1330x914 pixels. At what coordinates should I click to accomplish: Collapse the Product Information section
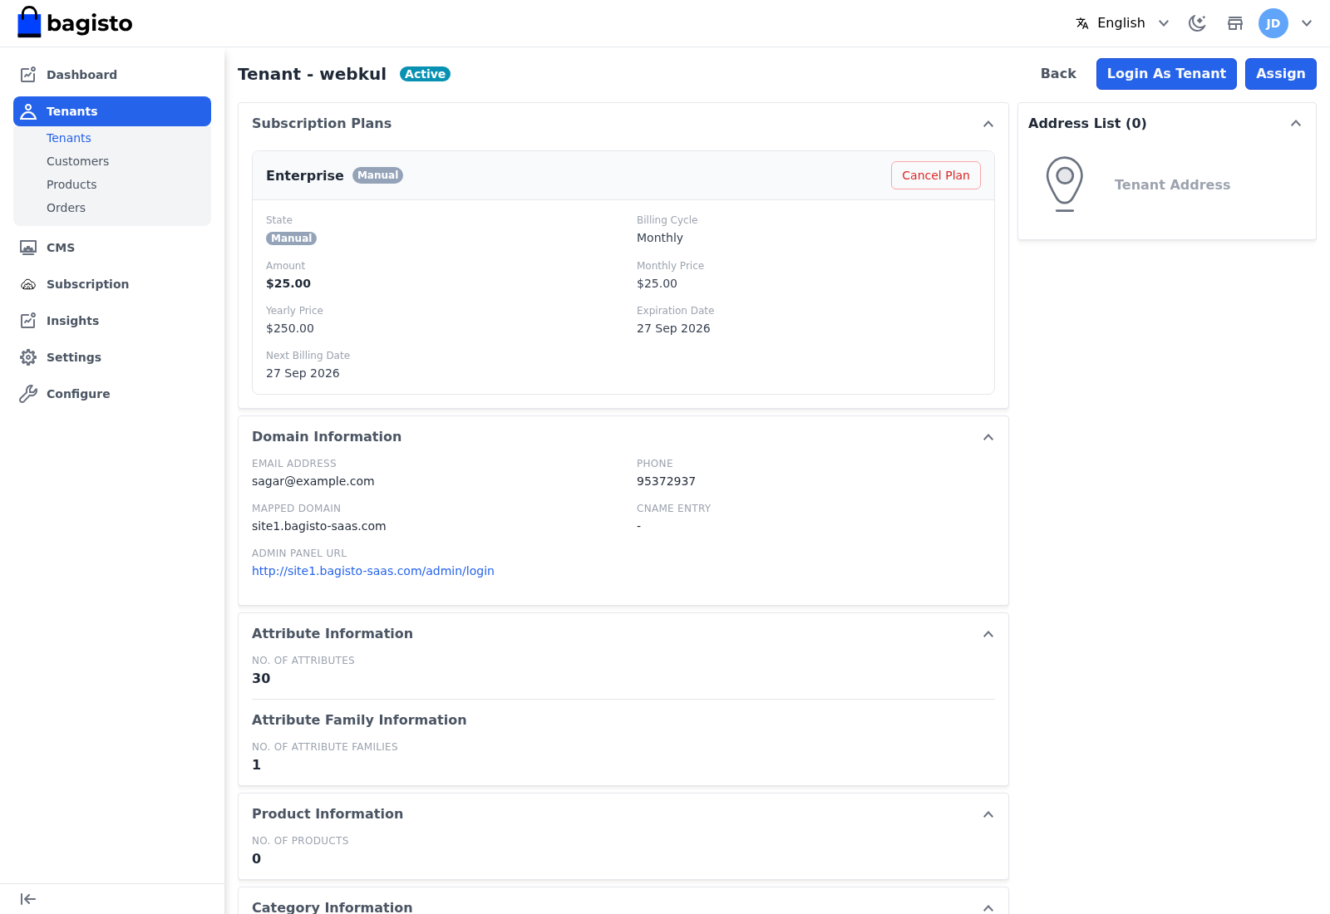(x=988, y=814)
